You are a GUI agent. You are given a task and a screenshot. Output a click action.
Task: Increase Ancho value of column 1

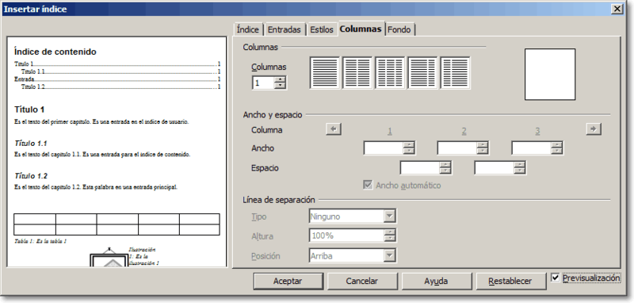(409, 145)
